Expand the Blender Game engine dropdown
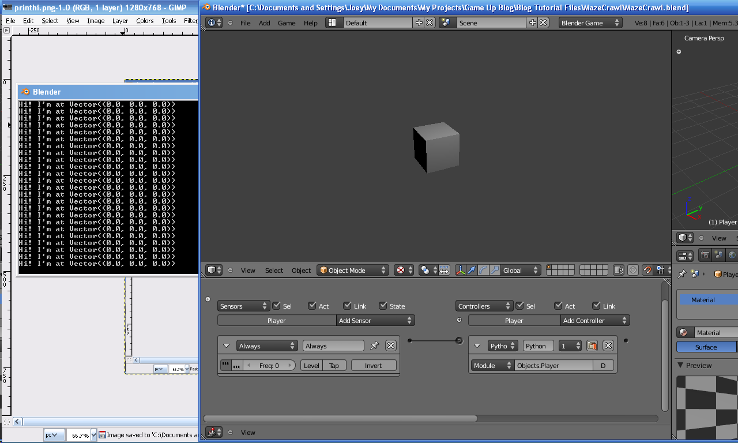Image resolution: width=738 pixels, height=443 pixels. [x=590, y=23]
